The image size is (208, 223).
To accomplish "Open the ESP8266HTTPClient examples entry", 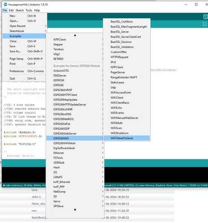I will 75,95.
